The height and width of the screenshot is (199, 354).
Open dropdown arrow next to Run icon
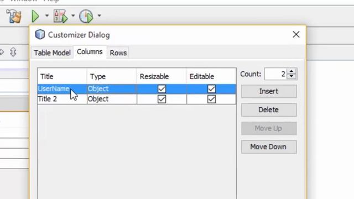[46, 15]
